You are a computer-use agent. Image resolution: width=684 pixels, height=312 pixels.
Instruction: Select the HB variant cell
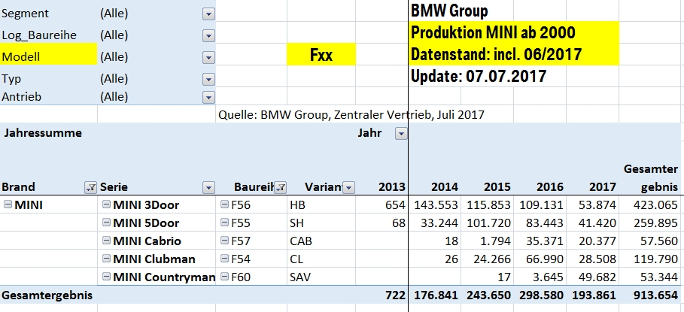click(x=321, y=204)
